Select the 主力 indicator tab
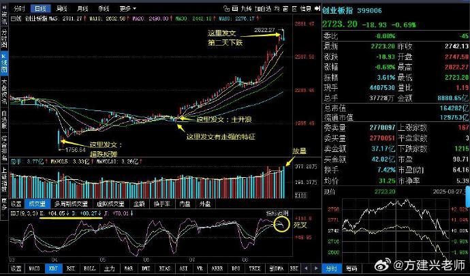The image size is (470, 276). (x=110, y=269)
